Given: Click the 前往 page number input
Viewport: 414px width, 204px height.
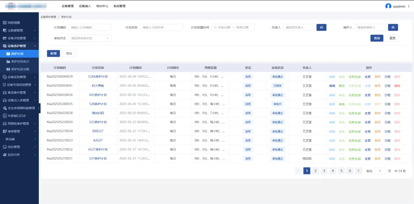Looking at the screenshot, I should (x=380, y=171).
